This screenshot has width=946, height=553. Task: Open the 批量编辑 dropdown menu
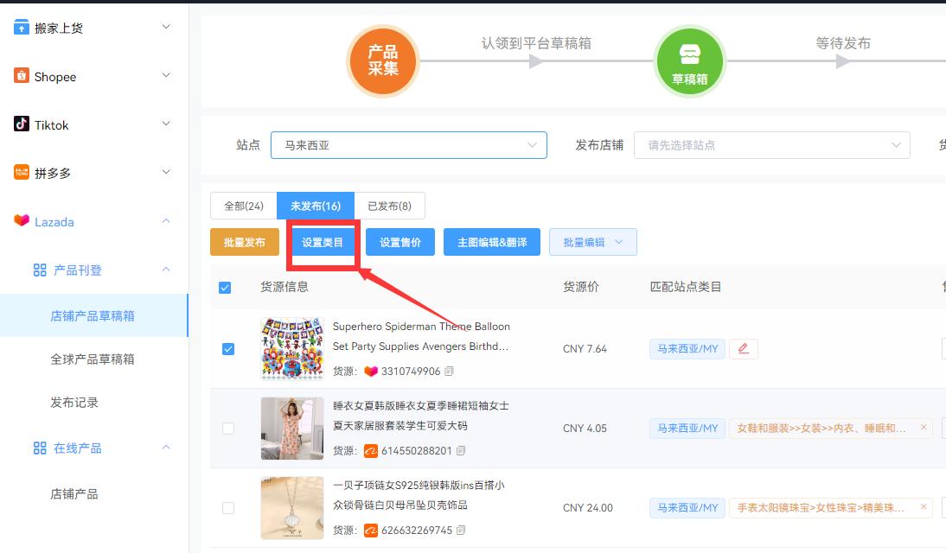click(593, 242)
